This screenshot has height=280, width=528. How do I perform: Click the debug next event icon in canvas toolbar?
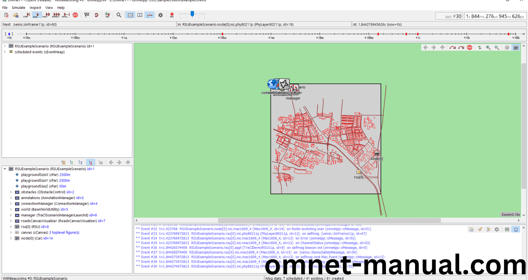452,47
